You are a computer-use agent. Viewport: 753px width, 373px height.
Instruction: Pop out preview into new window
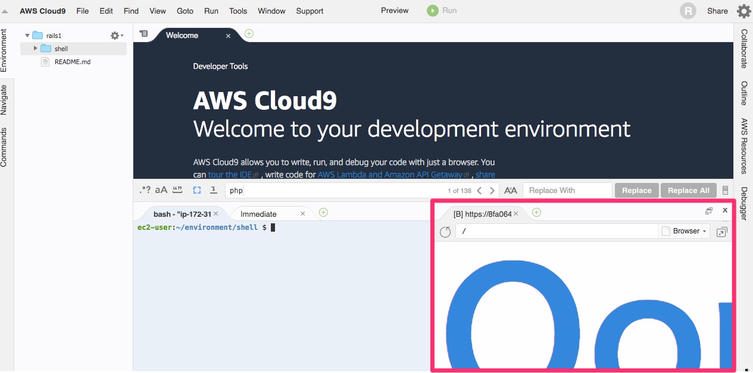(x=721, y=232)
